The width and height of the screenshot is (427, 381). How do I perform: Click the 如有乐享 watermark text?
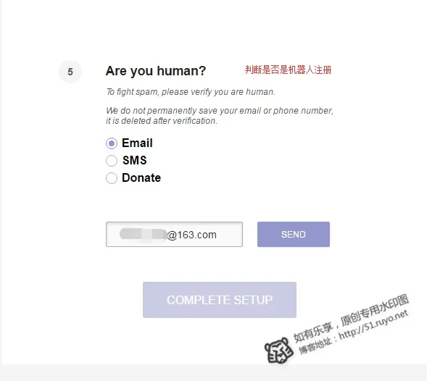point(312,332)
